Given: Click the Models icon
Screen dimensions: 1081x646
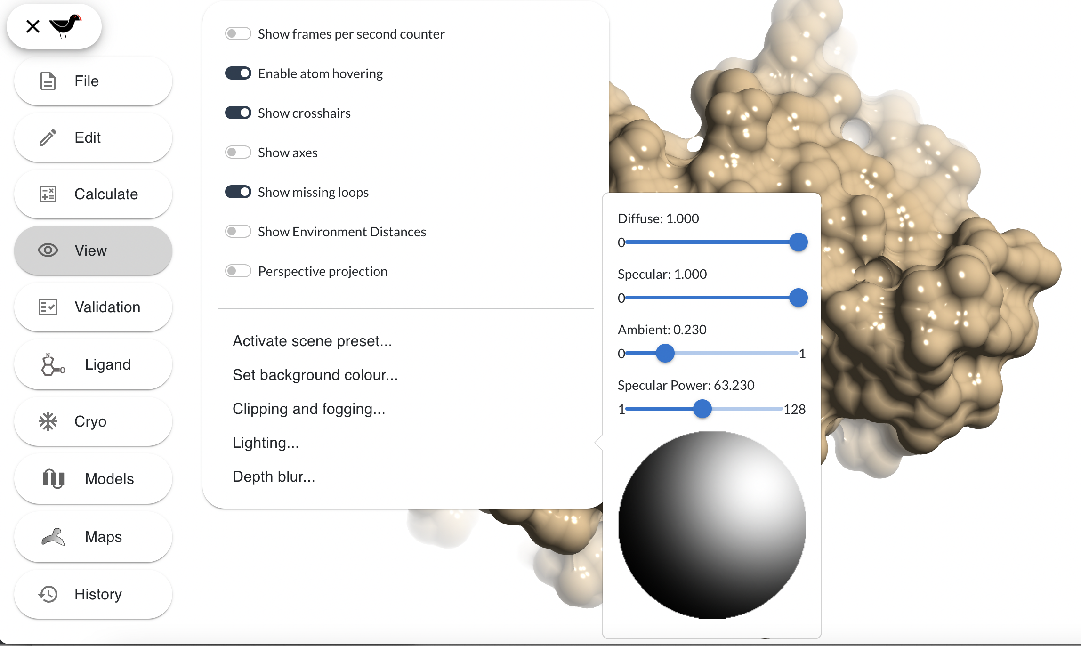Looking at the screenshot, I should pos(53,479).
